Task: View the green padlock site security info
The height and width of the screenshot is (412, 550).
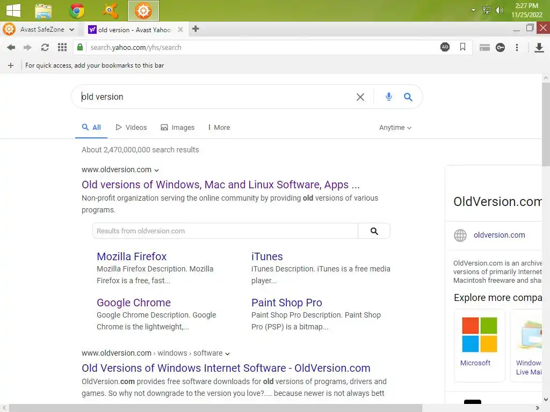Action: [x=80, y=47]
